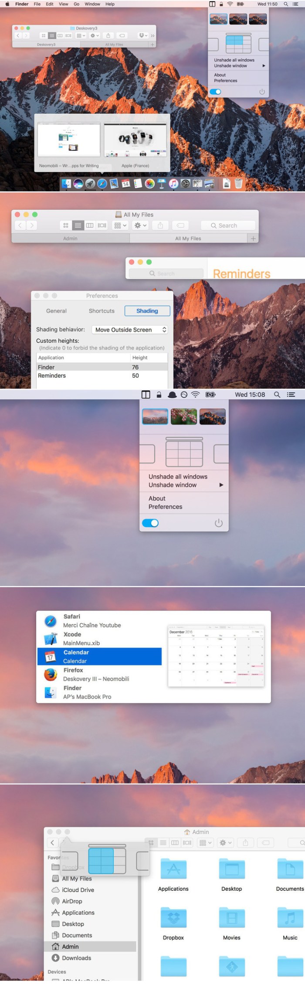Click the Wi-Fi icon in the 15:08 menu bar
The height and width of the screenshot is (985, 305).
[x=196, y=395]
